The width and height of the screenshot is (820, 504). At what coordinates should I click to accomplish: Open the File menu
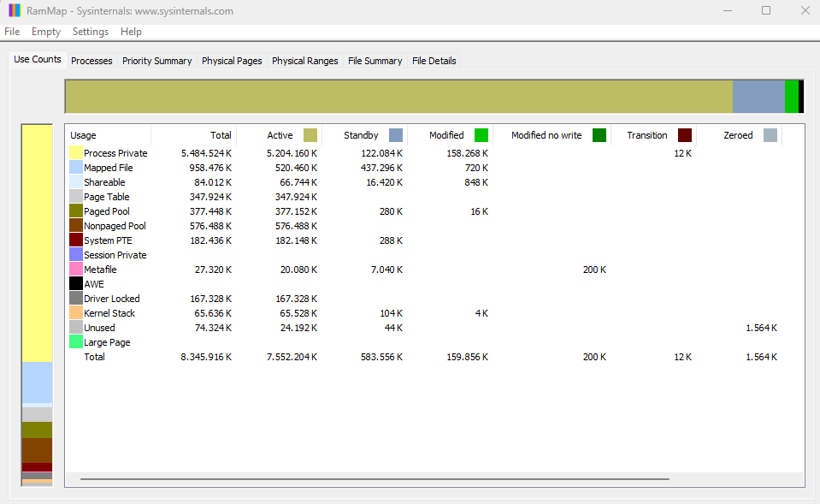[12, 31]
